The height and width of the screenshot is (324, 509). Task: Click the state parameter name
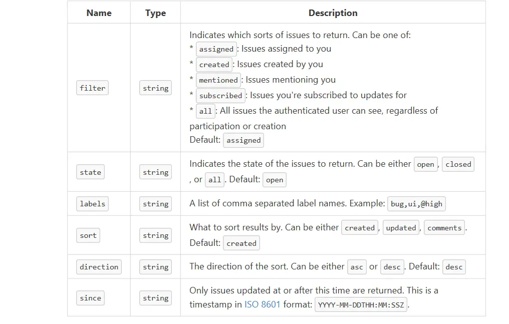(91, 172)
